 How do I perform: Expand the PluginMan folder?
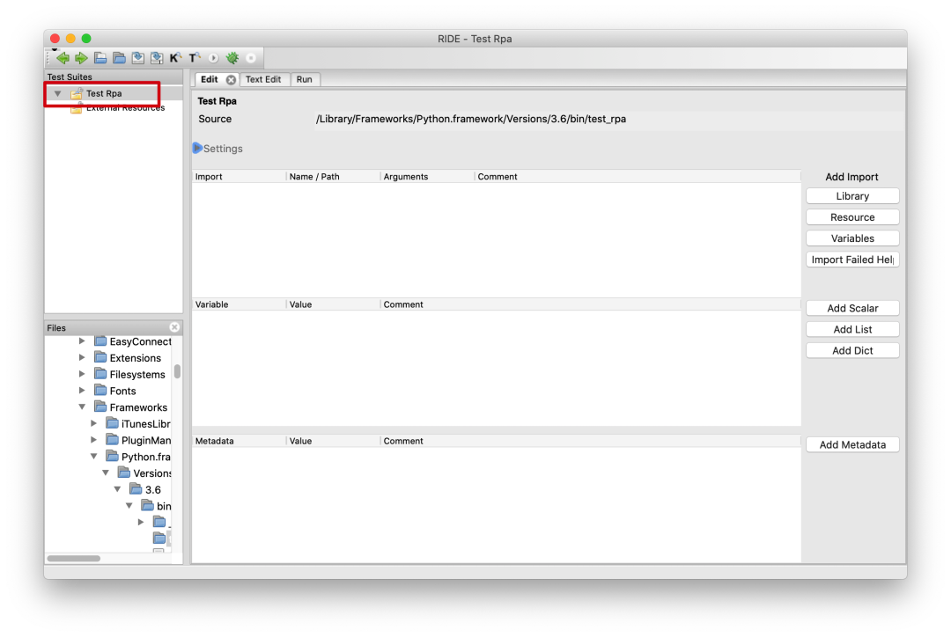pyautogui.click(x=94, y=439)
